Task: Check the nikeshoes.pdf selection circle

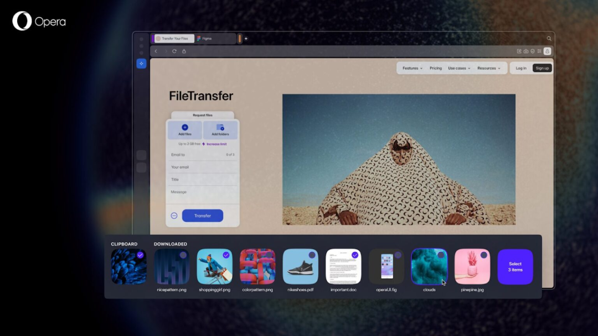Action: [312, 255]
